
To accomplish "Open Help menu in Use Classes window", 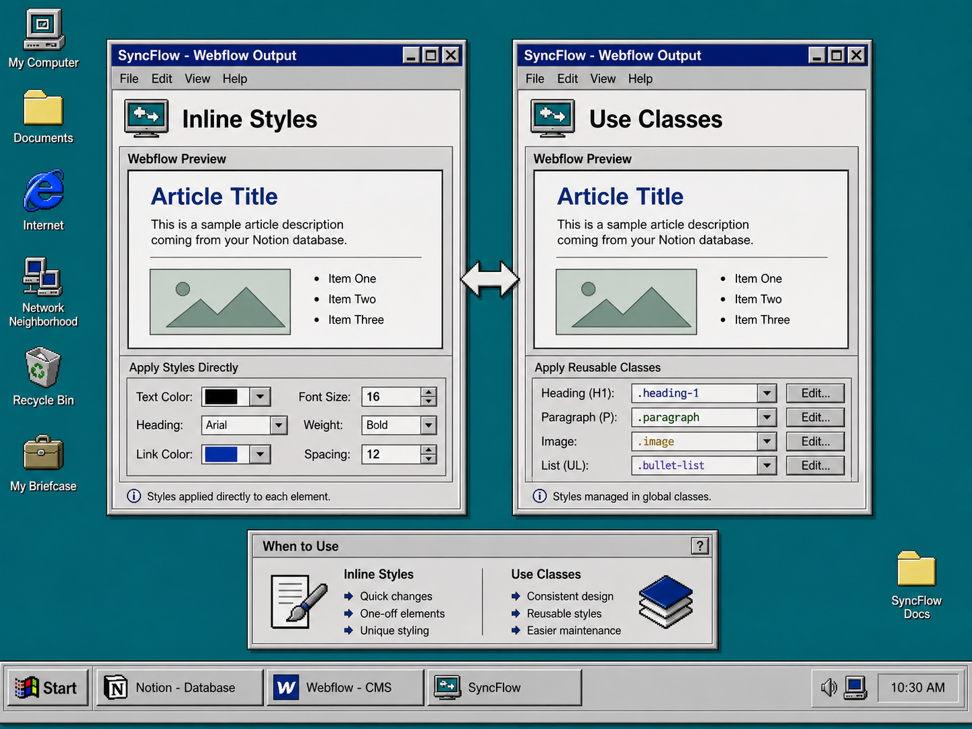I will pos(640,79).
